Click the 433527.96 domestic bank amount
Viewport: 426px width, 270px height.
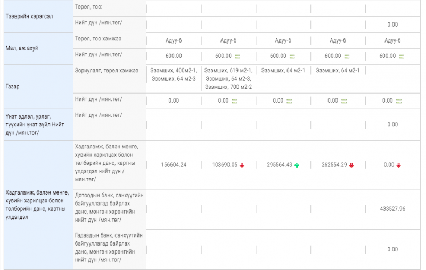[x=392, y=209]
